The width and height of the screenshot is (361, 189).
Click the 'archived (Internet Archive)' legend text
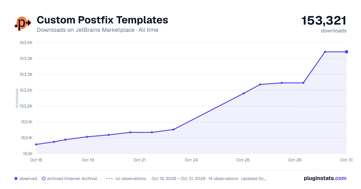point(72,178)
